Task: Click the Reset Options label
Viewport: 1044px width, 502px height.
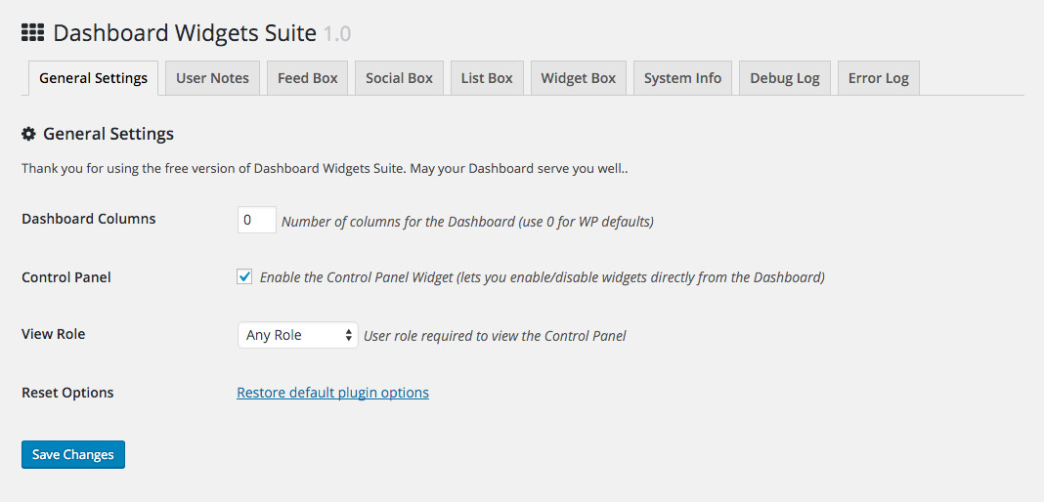Action: 67,393
